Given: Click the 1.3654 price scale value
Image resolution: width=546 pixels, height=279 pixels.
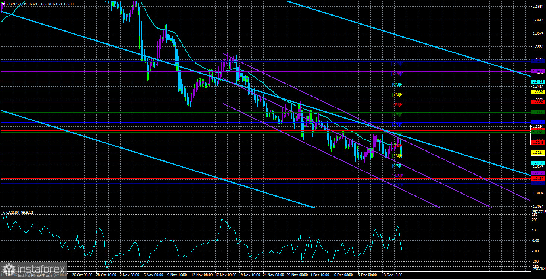Looking at the screenshot, I should [538, 7].
